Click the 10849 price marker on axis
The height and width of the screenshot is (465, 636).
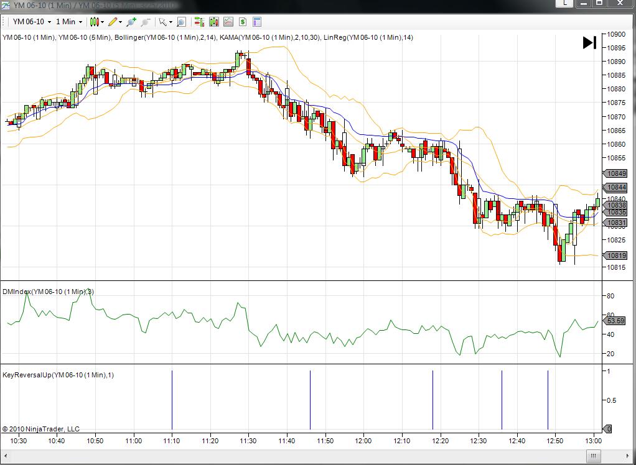(x=616, y=173)
